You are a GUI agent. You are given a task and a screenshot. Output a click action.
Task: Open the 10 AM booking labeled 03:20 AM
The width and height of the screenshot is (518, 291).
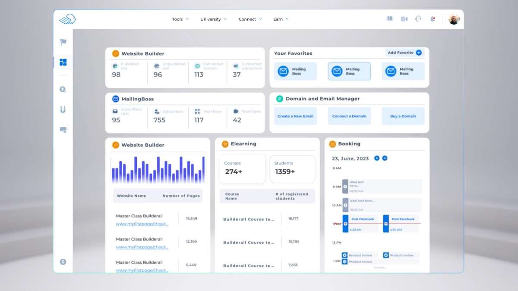click(x=382, y=205)
